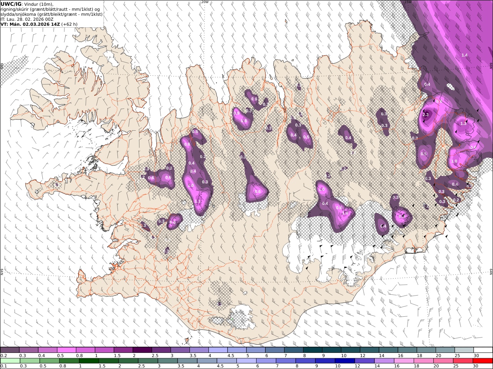Image resolution: width=493 pixels, height=369 pixels.
Task: Select the bright pink 0.5 swatch in upper legend
Action: click(66, 350)
